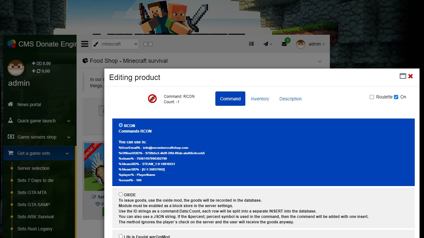
Task: Expand the Quick game launch menu
Action: tap(39, 121)
